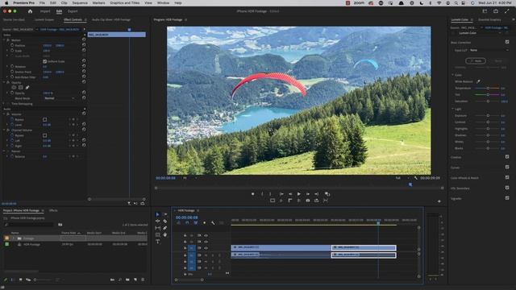
Task: Open the Effects tab beside Project
Action: coord(53,210)
